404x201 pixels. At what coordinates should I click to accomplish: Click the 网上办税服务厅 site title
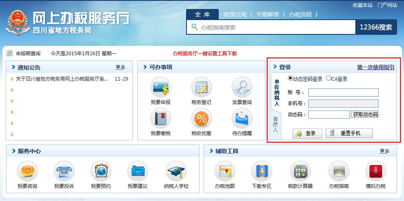point(81,18)
